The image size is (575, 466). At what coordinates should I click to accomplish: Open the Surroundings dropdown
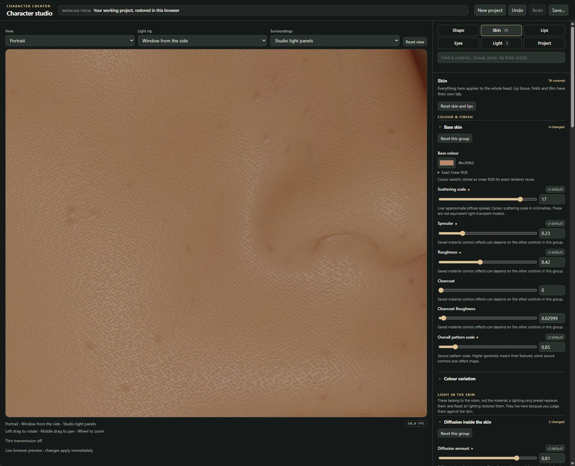(x=335, y=41)
